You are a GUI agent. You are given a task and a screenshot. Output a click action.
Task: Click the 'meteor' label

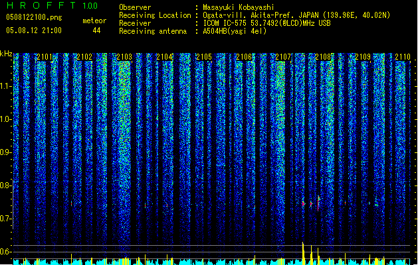94,21
